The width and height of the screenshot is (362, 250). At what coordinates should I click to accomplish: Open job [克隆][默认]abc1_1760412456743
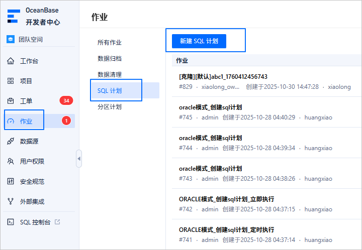(x=223, y=76)
